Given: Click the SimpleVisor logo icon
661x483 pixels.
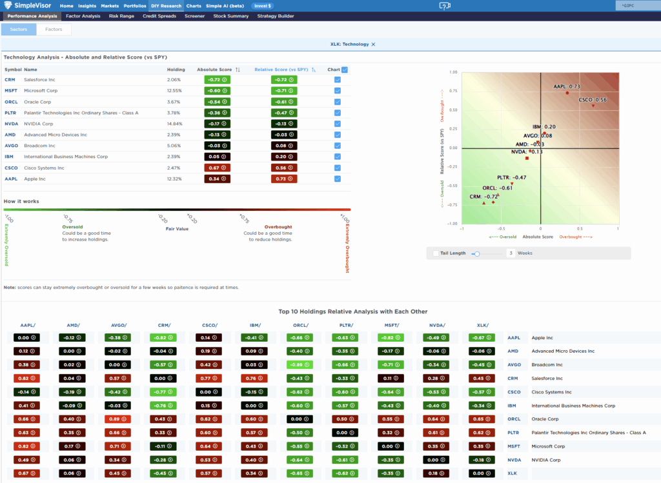Looking at the screenshot, I should click(9, 5).
